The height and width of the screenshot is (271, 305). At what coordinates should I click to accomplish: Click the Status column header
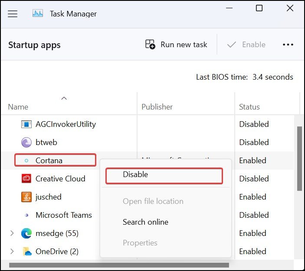click(x=249, y=107)
